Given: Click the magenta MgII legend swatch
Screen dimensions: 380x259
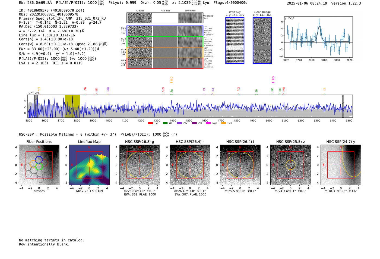Looking at the screenshot, I should 208,123.
